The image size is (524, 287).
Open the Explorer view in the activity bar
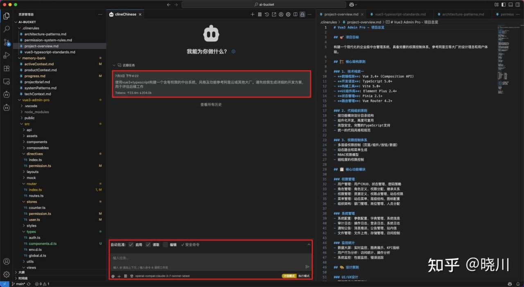[x=7, y=16]
